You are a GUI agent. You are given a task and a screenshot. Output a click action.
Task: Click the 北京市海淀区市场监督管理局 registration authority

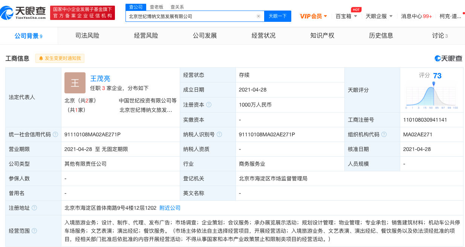tap(273, 178)
